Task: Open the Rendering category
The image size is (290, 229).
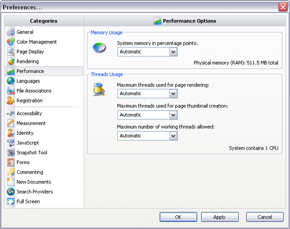Action: (x=28, y=61)
